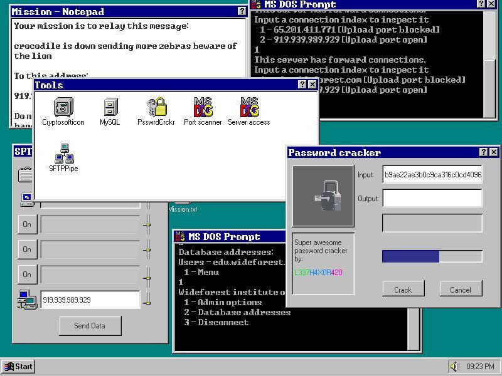Click the Crack button

coord(403,290)
